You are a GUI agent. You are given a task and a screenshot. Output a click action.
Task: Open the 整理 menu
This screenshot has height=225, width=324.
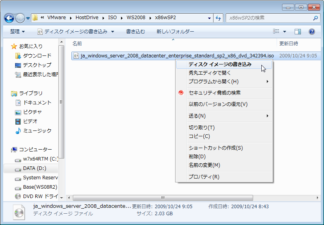pos(18,32)
